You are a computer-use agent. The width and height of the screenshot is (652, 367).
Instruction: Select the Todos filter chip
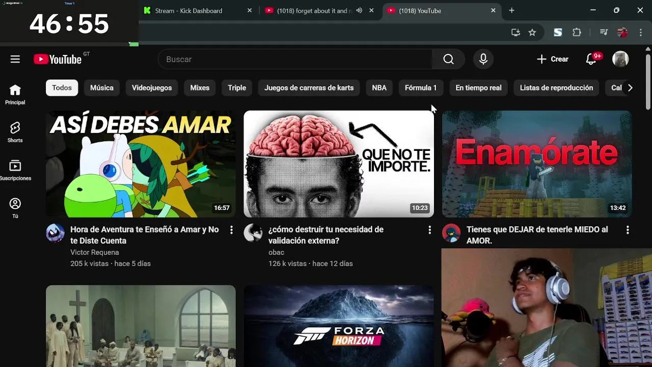point(62,88)
